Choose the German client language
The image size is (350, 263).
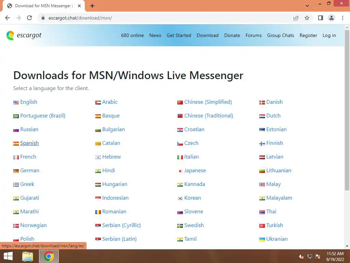click(30, 171)
